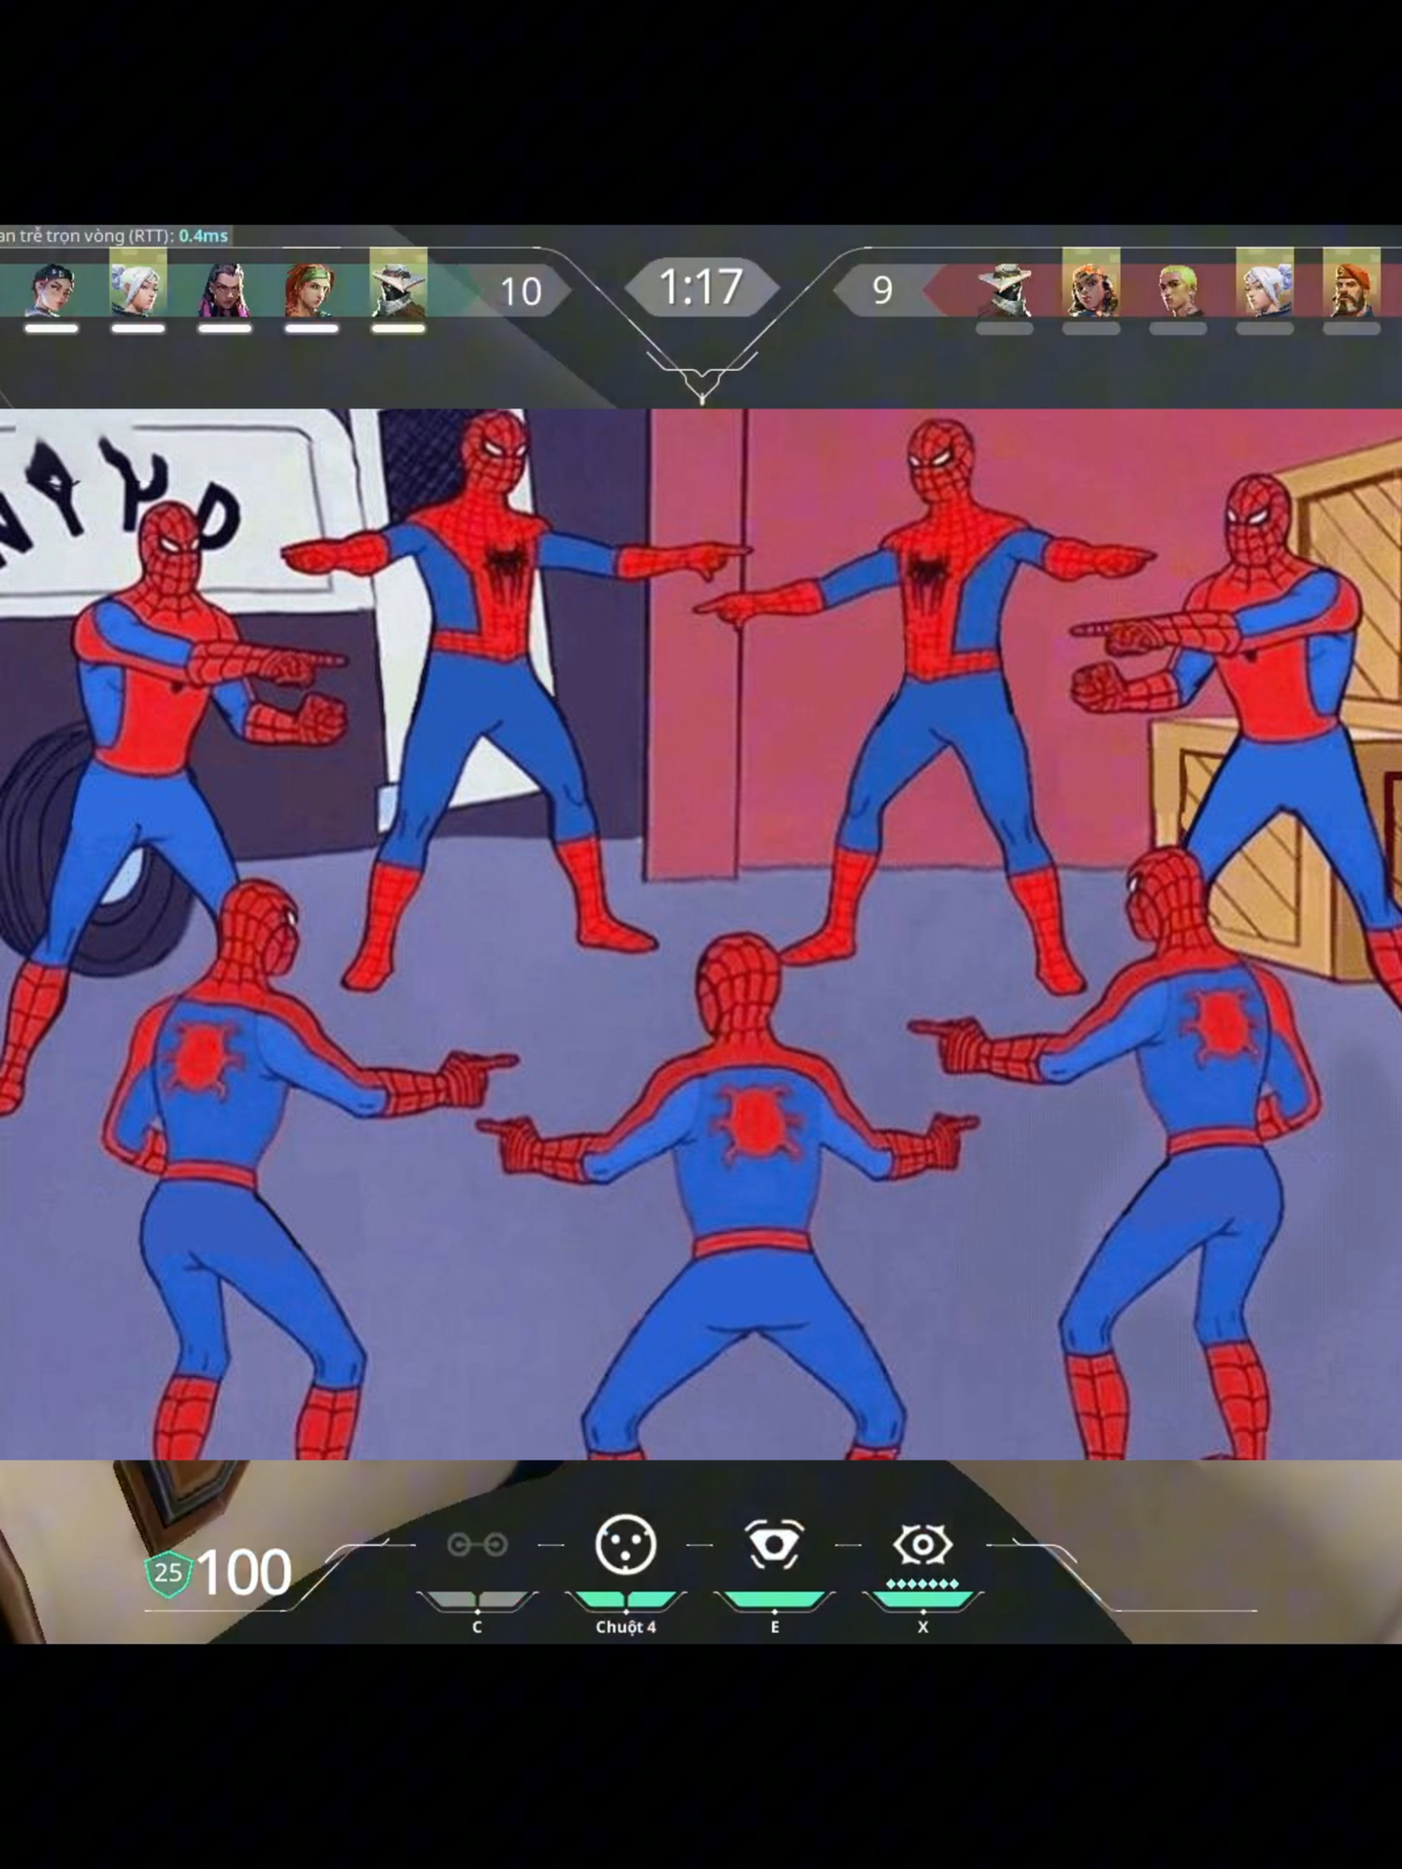Click the gray charge bar above C
The image size is (1402, 1869).
pyautogui.click(x=478, y=1600)
